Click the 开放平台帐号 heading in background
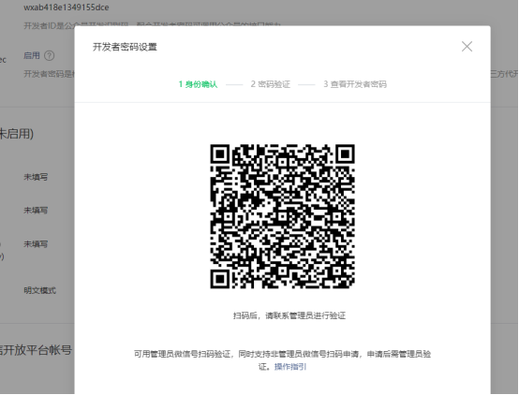519x395 pixels. point(36,350)
